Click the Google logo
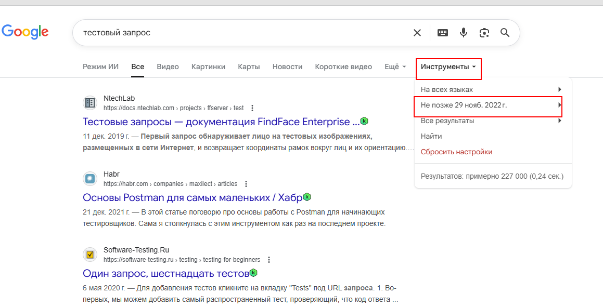Viewport: 603px width, 307px height. (x=25, y=32)
